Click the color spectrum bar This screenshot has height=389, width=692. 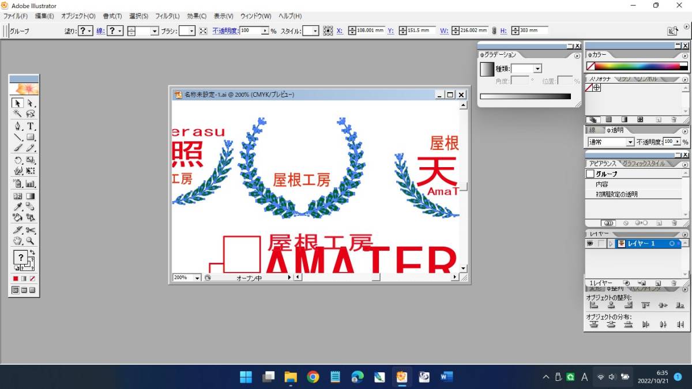pyautogui.click(x=637, y=66)
